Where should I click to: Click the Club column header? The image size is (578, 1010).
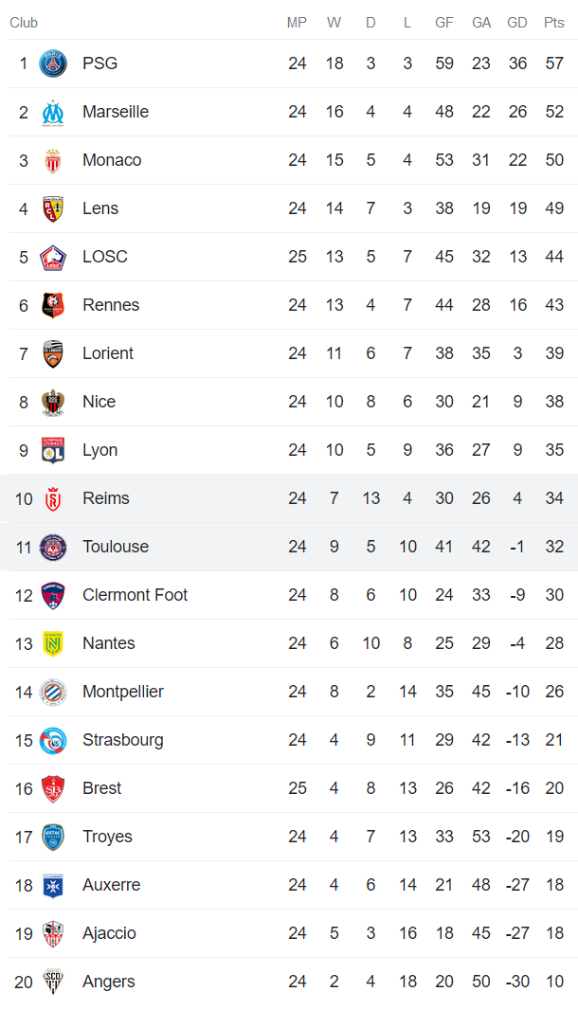click(24, 23)
